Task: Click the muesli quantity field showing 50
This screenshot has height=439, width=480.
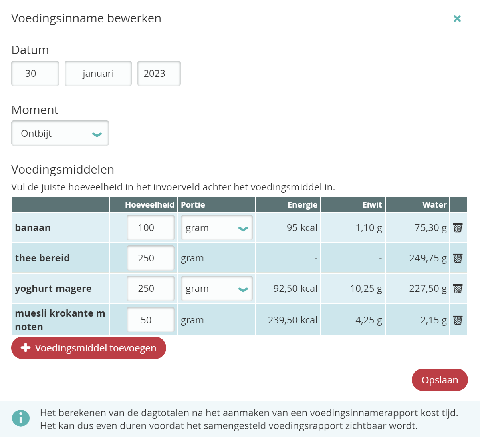Action: click(150, 320)
